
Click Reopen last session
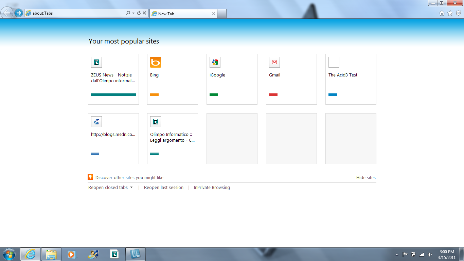coord(164,188)
